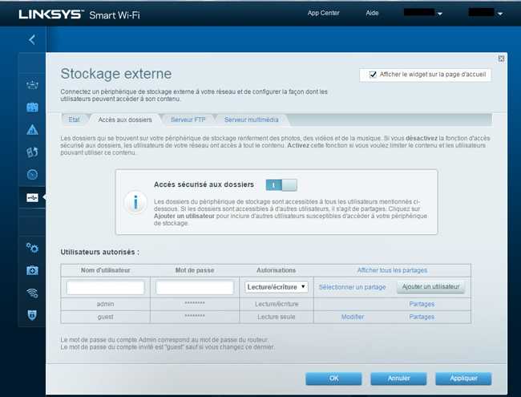The height and width of the screenshot is (397, 521).
Task: Click the Afficher tous les partages link
Action: [x=392, y=270]
